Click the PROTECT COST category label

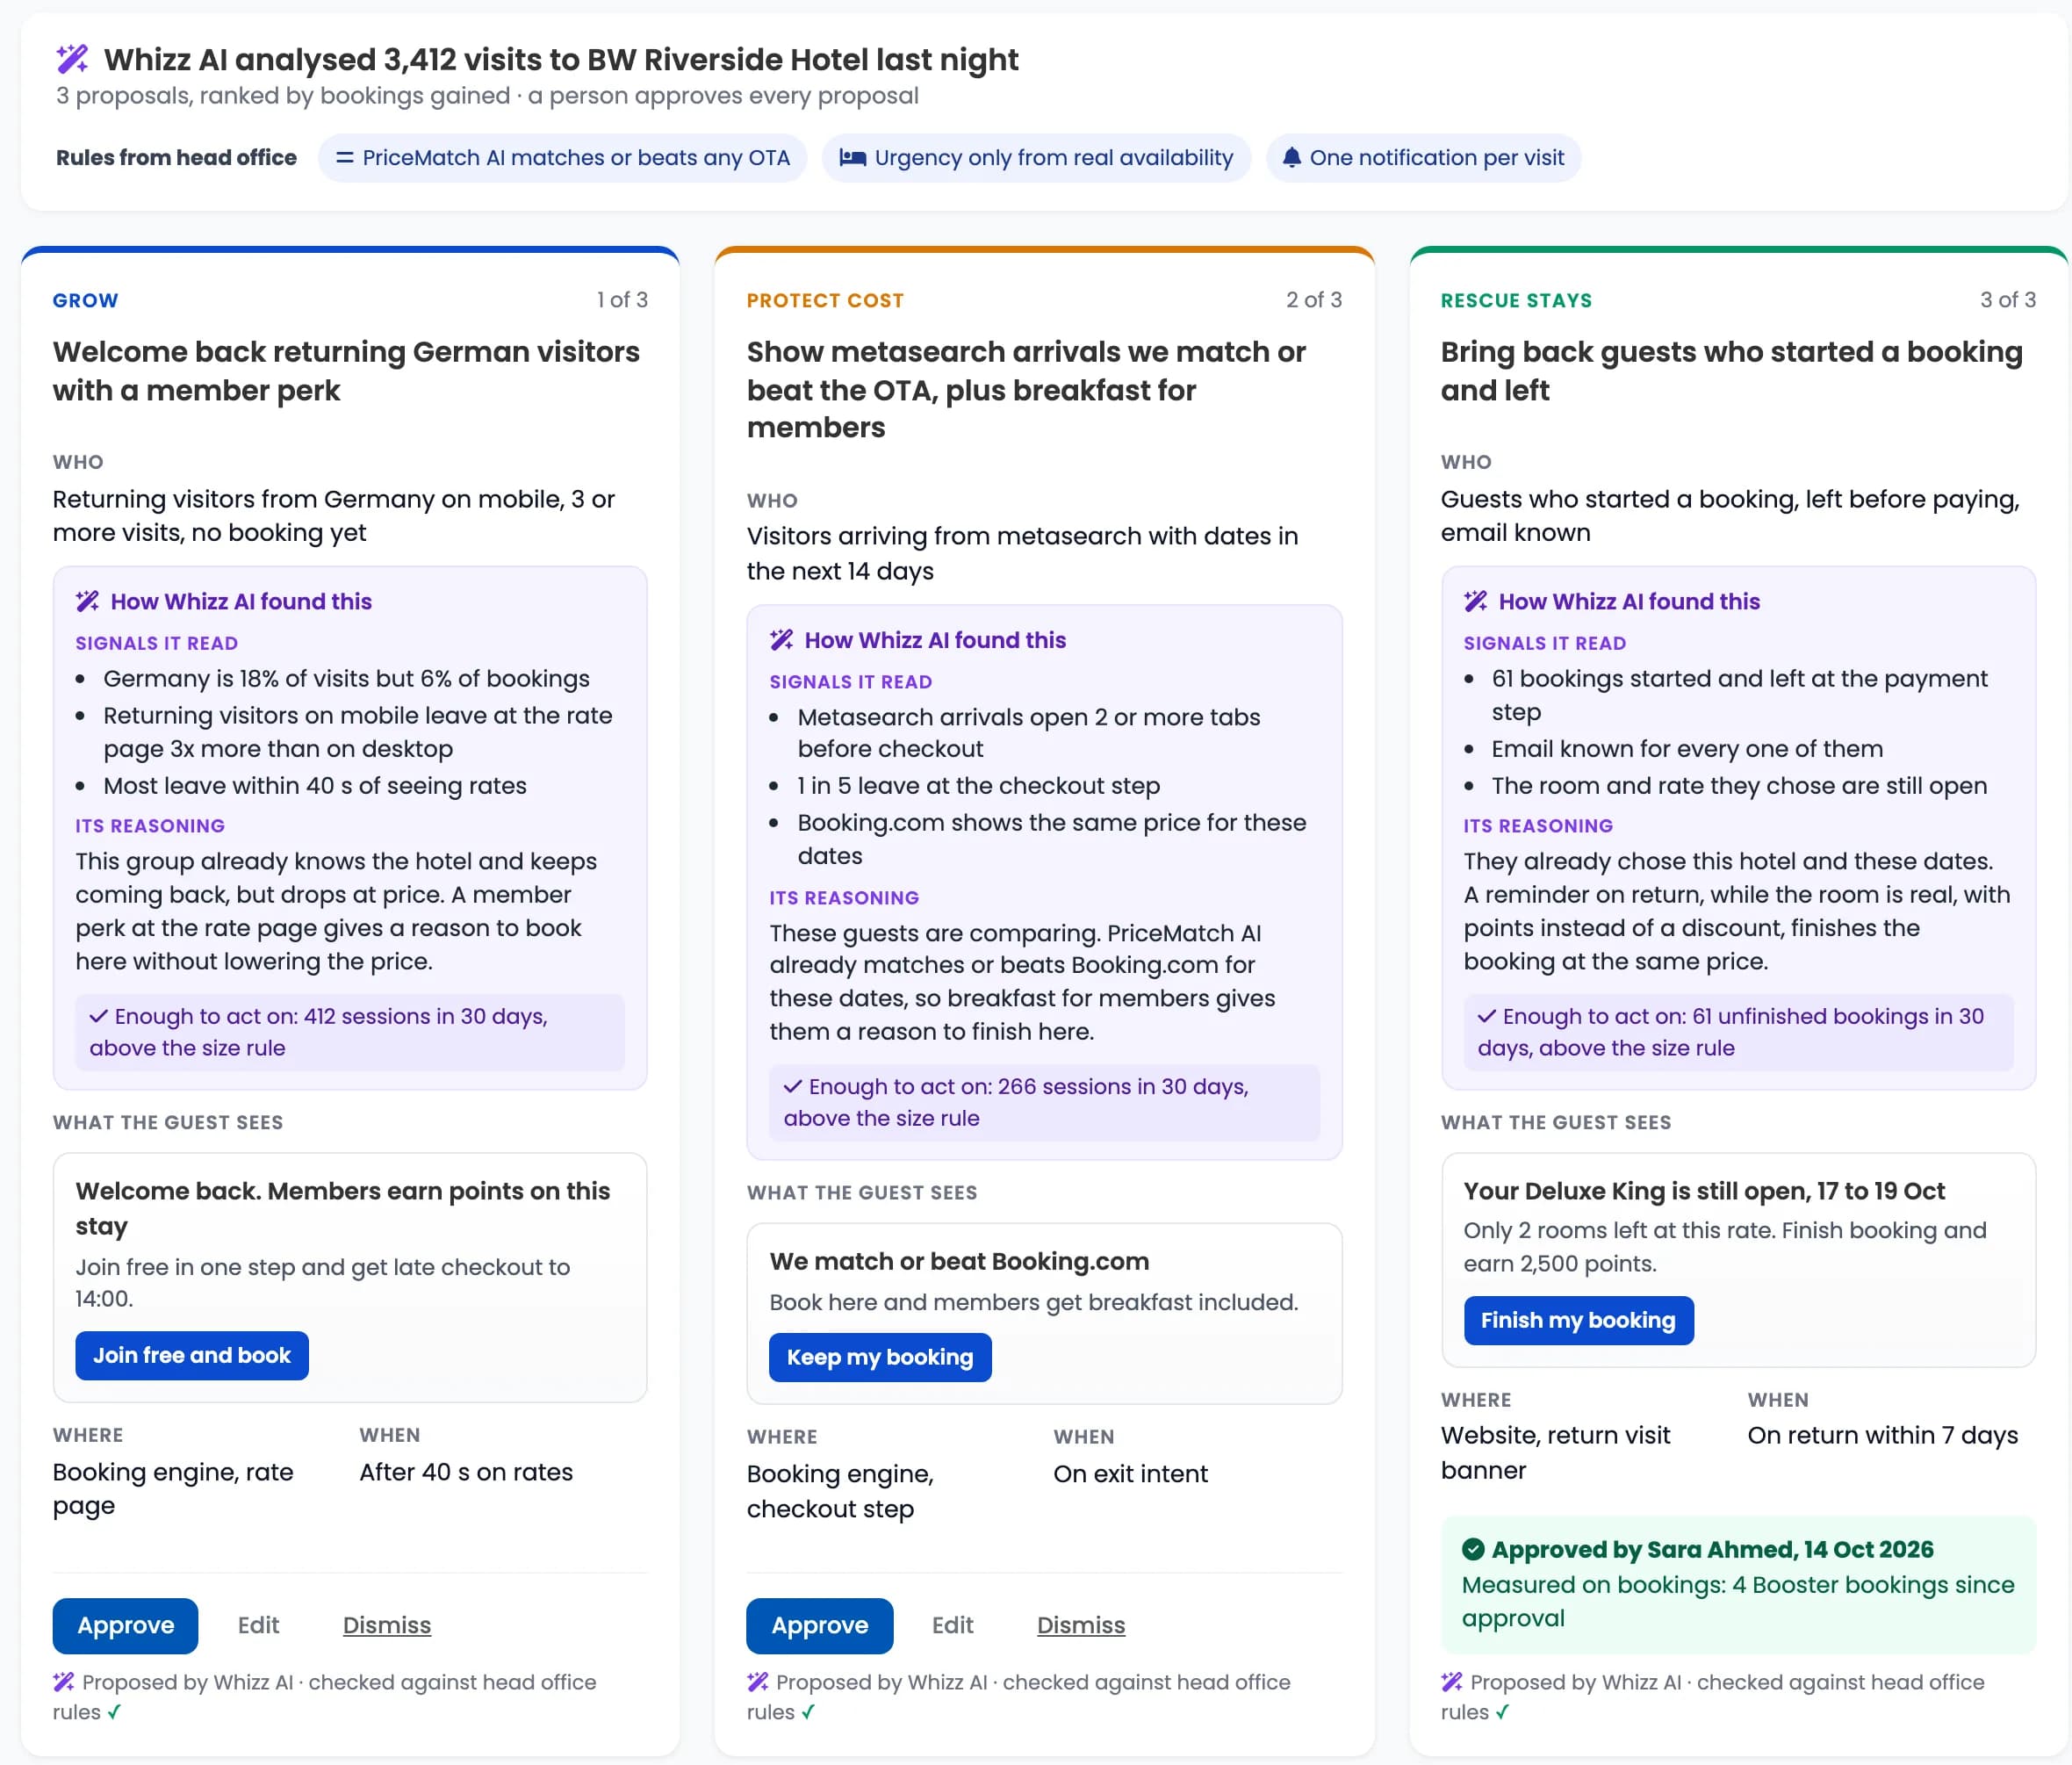point(825,300)
